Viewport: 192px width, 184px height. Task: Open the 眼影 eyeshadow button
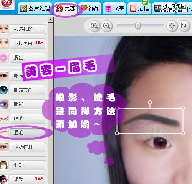coord(28,104)
